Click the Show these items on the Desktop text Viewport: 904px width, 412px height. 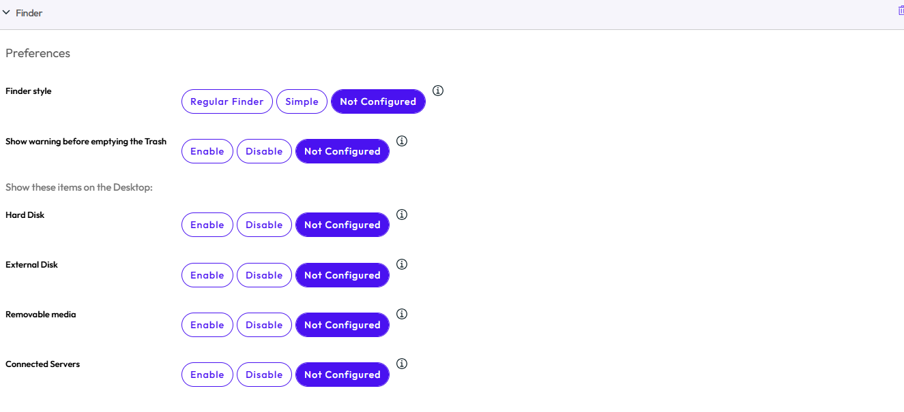click(x=79, y=187)
